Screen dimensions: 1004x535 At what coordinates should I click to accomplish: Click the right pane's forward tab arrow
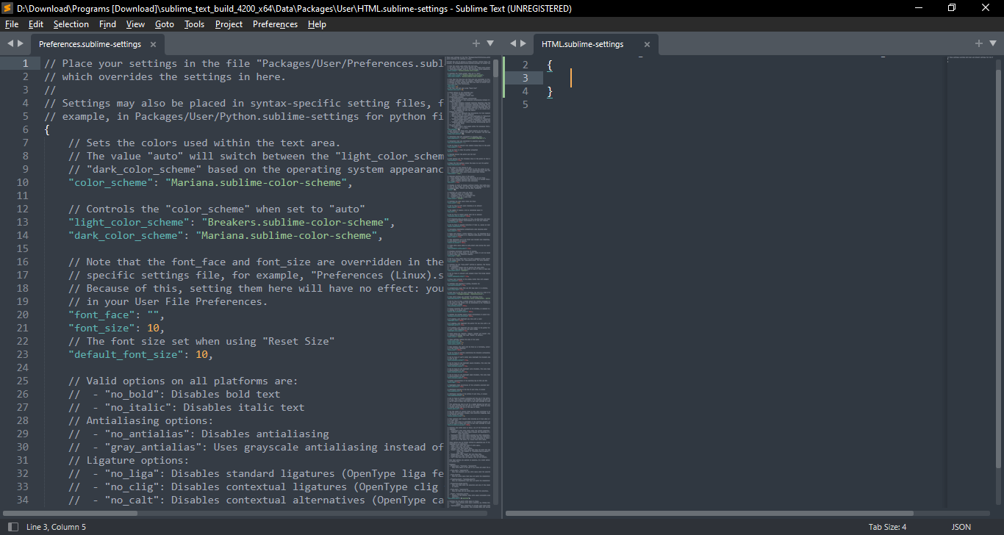coord(523,44)
